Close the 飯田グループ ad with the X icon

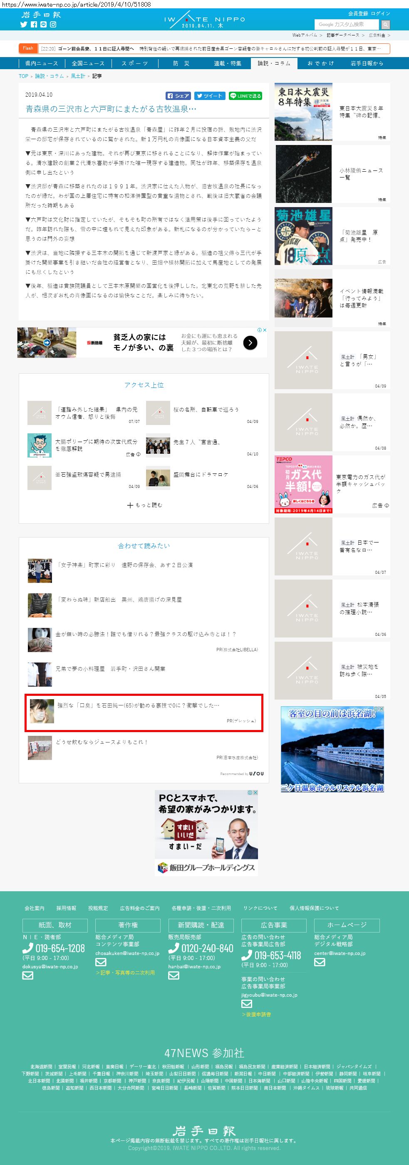pos(255,793)
